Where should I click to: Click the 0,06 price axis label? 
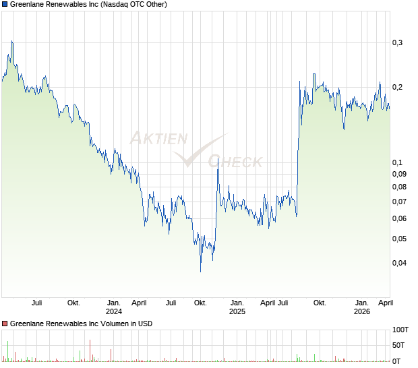click(x=399, y=218)
